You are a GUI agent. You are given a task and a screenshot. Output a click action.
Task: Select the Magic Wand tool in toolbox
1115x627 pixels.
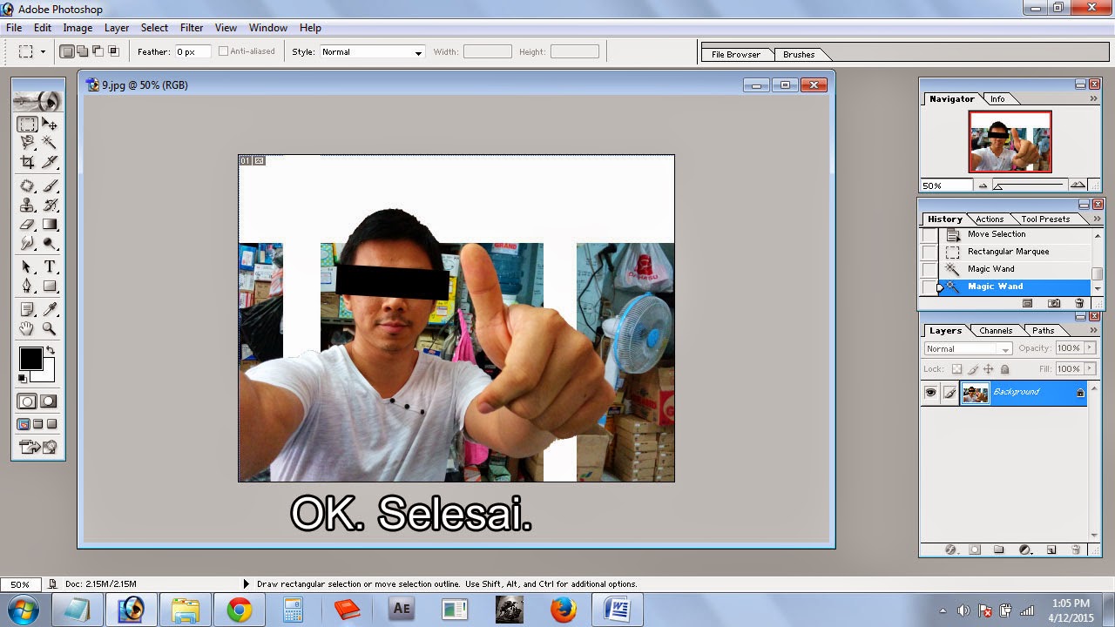pyautogui.click(x=50, y=143)
